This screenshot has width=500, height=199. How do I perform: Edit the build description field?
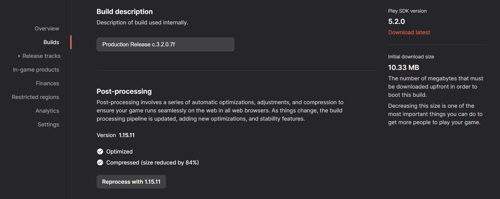coord(165,44)
